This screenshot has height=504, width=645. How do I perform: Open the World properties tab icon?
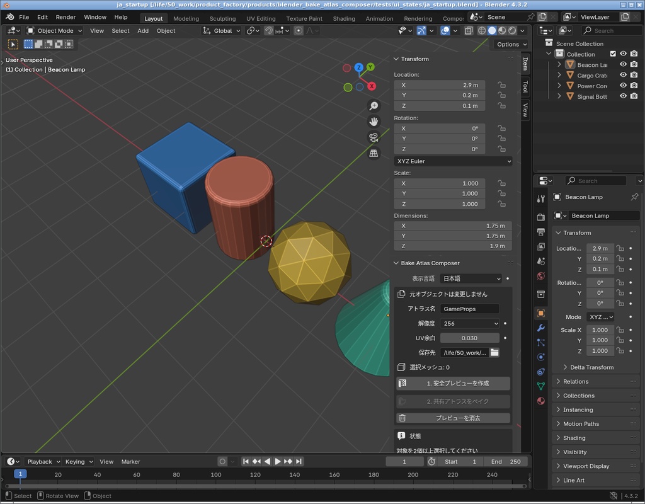click(541, 276)
